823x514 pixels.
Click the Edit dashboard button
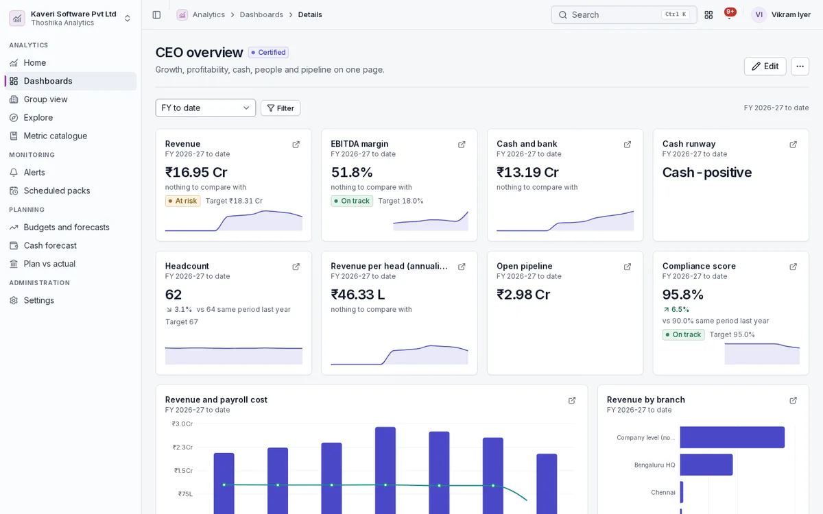pos(765,66)
